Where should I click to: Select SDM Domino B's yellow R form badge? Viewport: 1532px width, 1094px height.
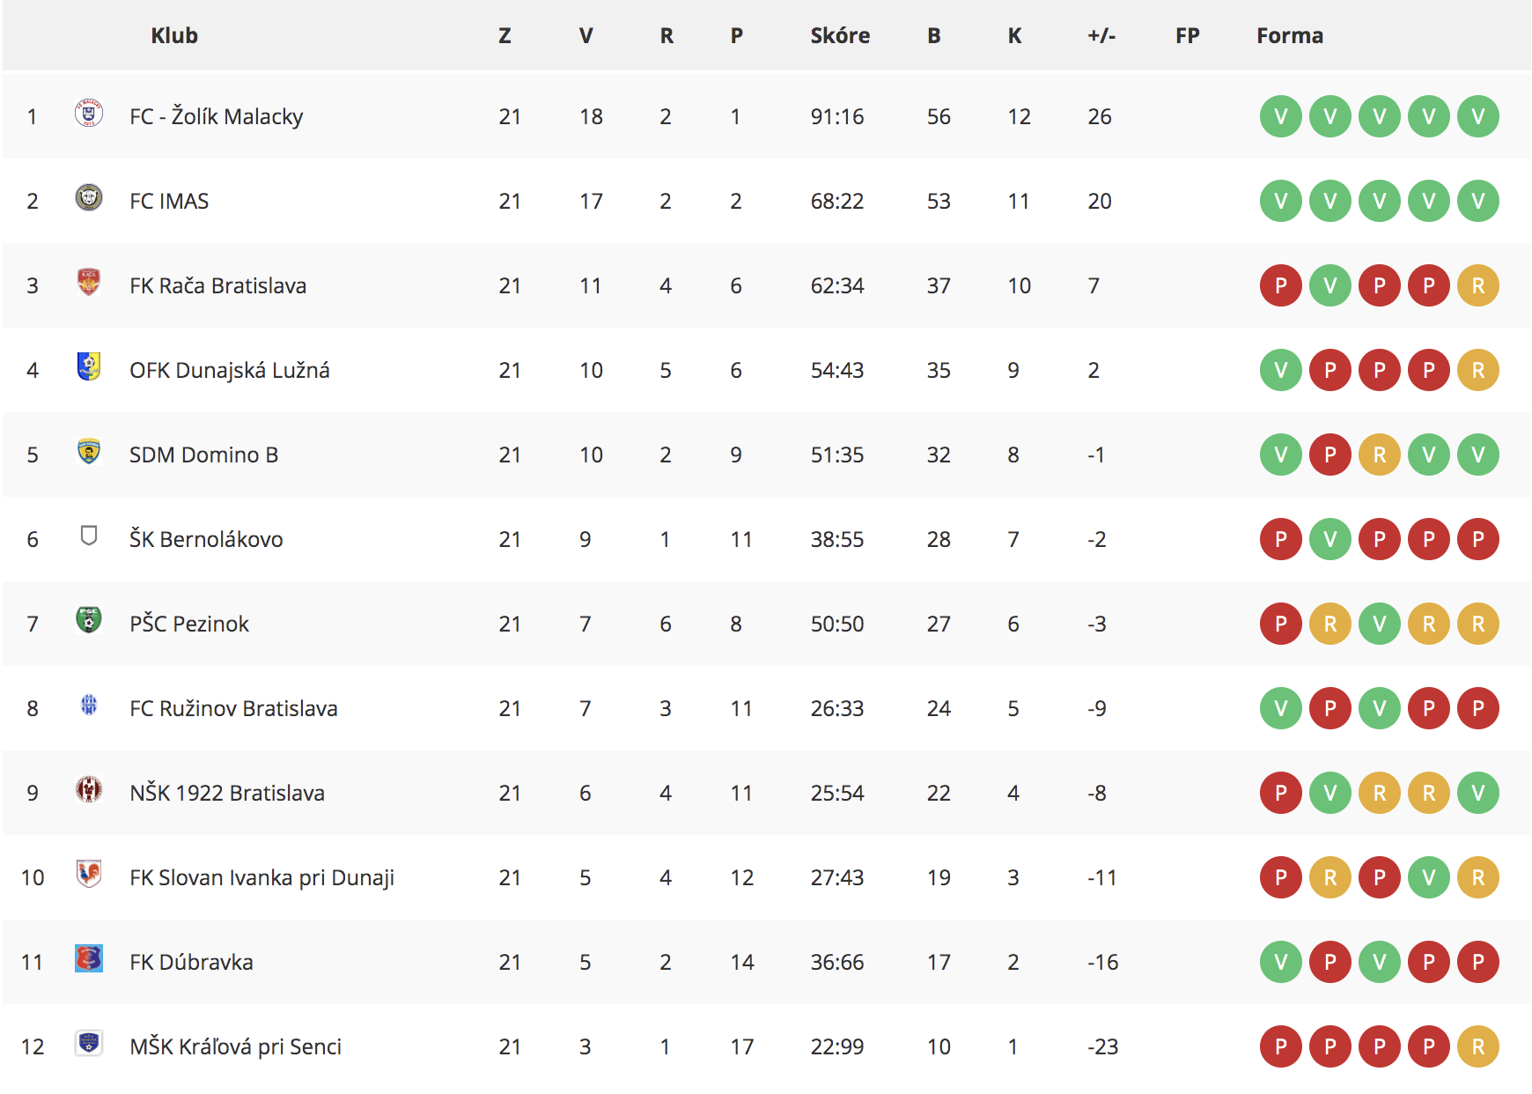click(x=1380, y=455)
